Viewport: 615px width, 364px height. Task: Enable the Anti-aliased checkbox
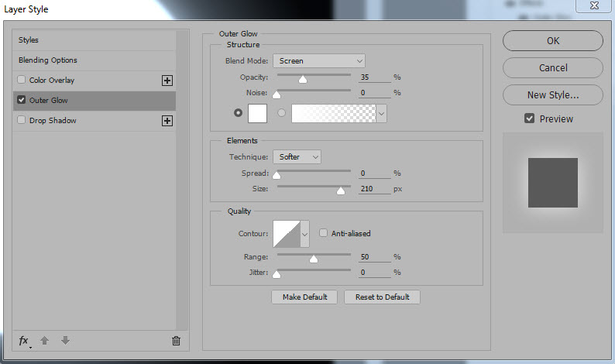click(323, 233)
